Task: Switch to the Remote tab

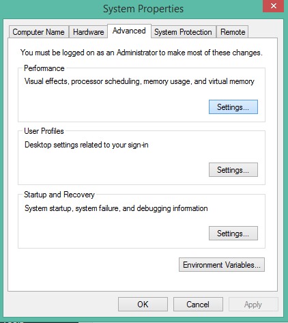Action: click(233, 32)
